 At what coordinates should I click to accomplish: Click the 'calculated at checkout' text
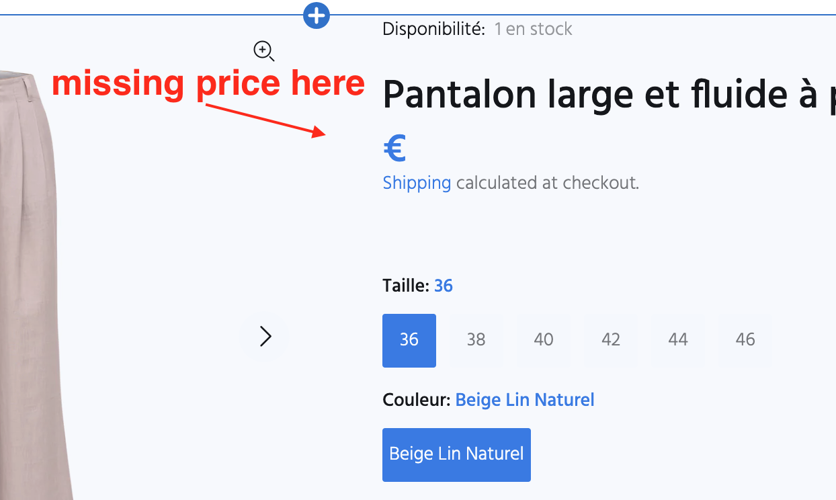547,183
